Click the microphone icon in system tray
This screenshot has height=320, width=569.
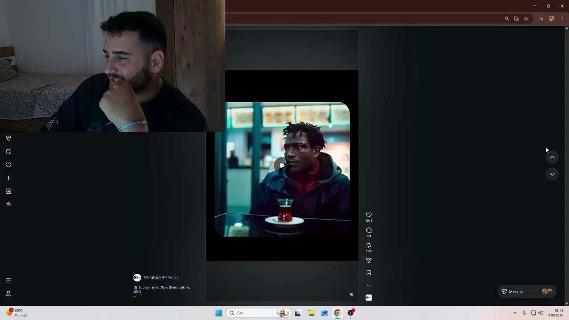pos(524,313)
